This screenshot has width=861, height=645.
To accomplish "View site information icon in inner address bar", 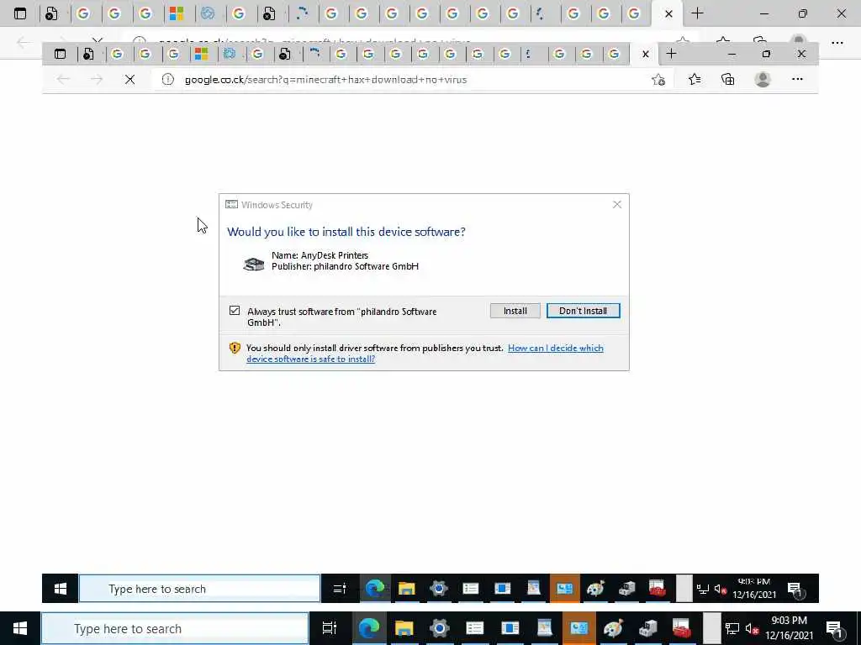I will click(x=168, y=80).
